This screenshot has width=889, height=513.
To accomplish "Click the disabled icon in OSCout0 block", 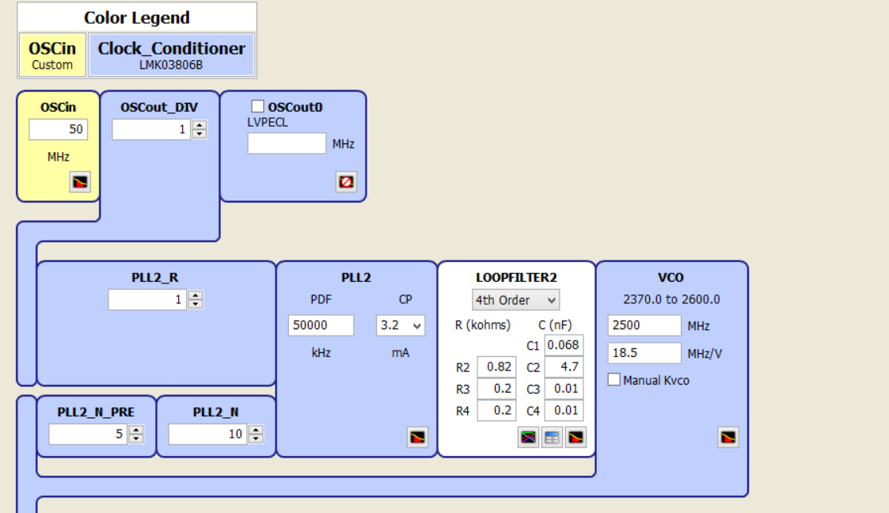I will pyautogui.click(x=346, y=182).
